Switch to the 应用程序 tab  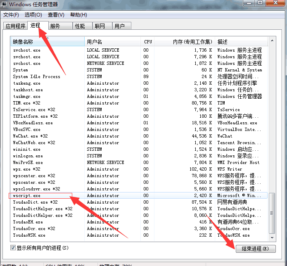coord(16,26)
